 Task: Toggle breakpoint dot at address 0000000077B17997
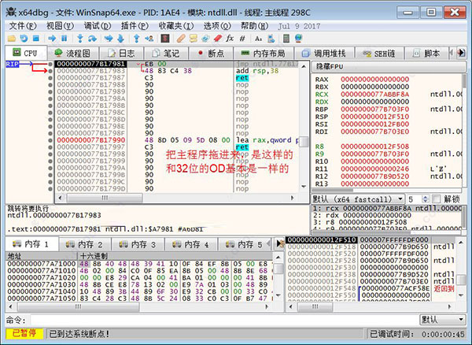point(50,147)
